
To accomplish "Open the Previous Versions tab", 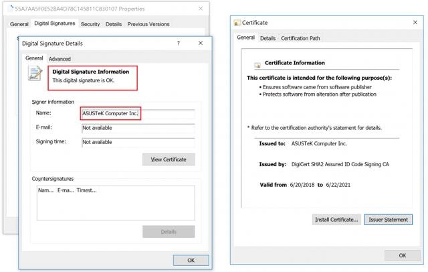I will (x=148, y=24).
